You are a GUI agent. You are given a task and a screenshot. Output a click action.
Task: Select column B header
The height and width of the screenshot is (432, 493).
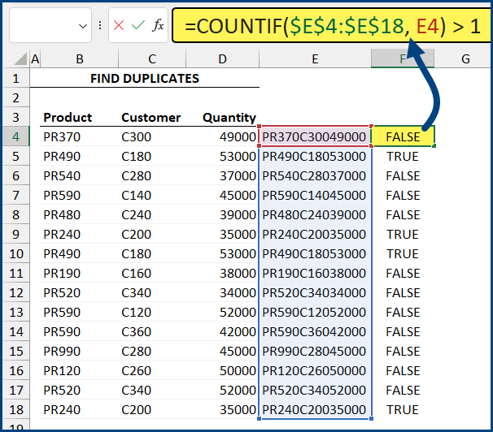pos(80,59)
